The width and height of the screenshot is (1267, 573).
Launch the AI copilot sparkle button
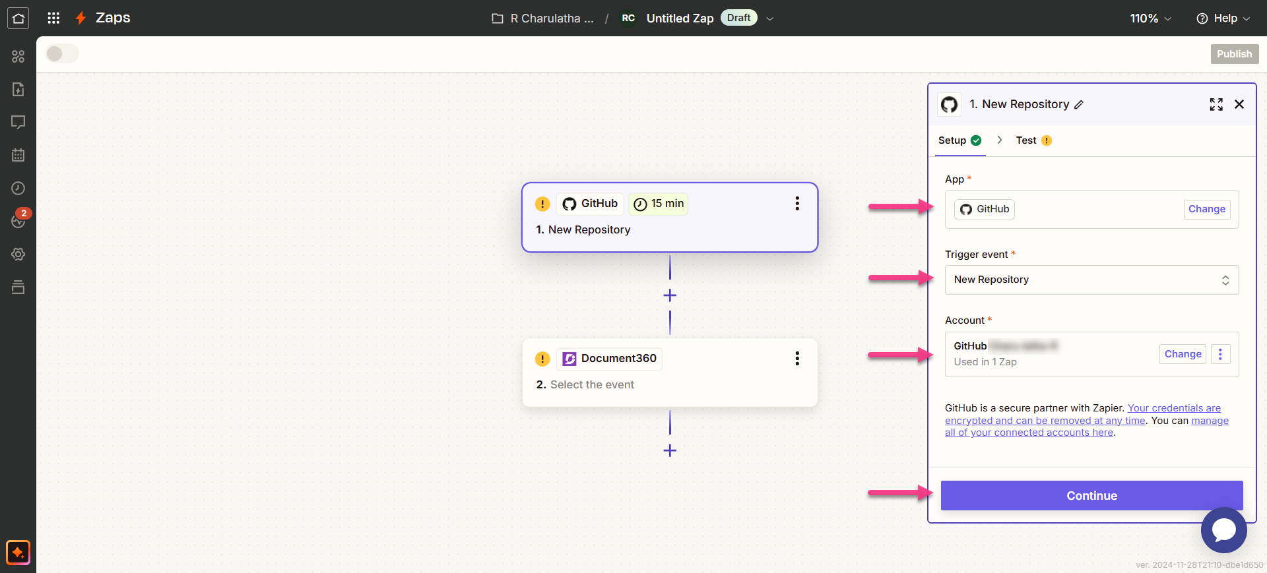point(18,553)
